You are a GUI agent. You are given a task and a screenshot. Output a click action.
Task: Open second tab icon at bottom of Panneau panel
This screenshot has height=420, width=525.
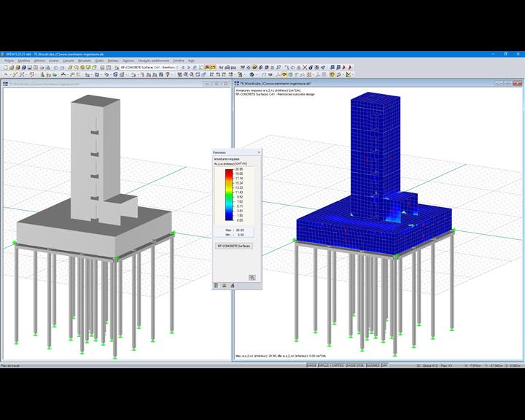pyautogui.click(x=224, y=286)
